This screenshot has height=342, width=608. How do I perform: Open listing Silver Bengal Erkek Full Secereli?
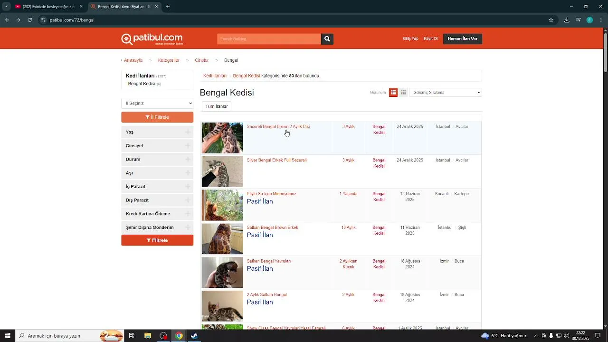(x=276, y=160)
